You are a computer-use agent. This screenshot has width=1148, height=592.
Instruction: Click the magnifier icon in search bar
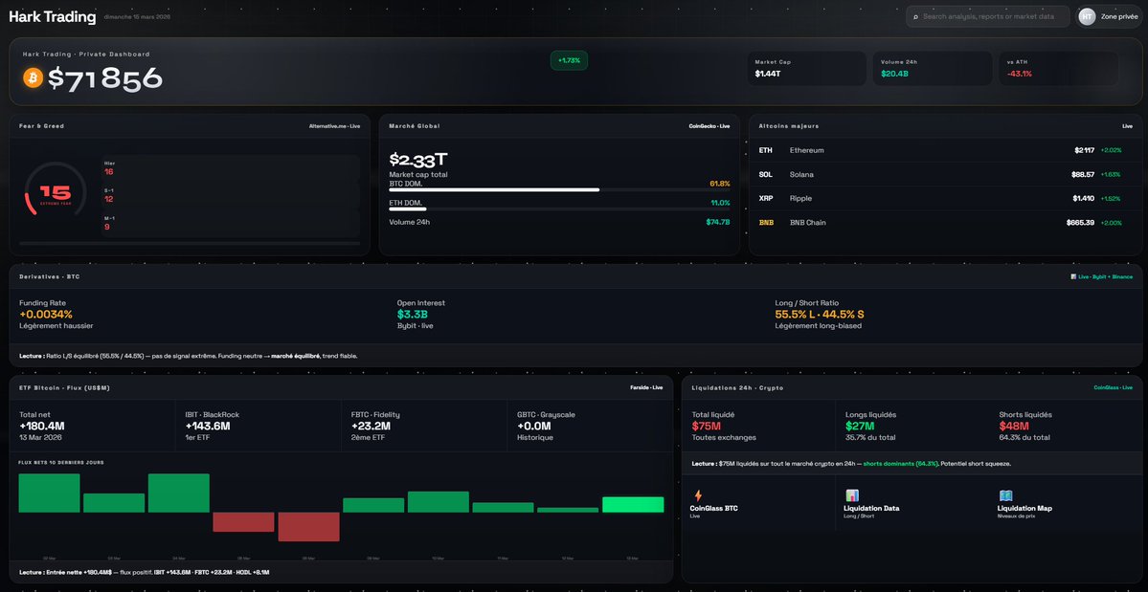tap(915, 16)
